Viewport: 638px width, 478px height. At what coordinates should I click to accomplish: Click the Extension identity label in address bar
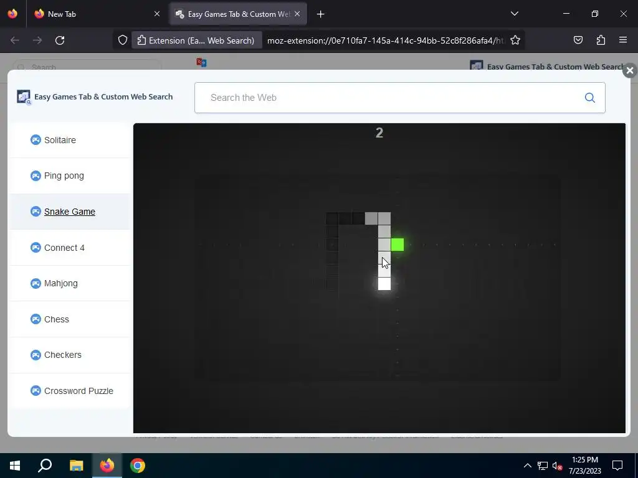[196, 40]
